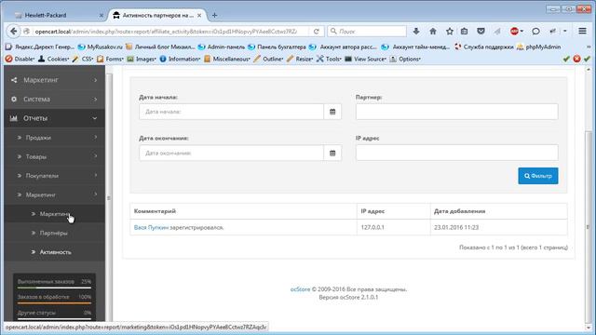Go to the browser home page icon
This screenshot has height=335, width=596.
(433, 31)
